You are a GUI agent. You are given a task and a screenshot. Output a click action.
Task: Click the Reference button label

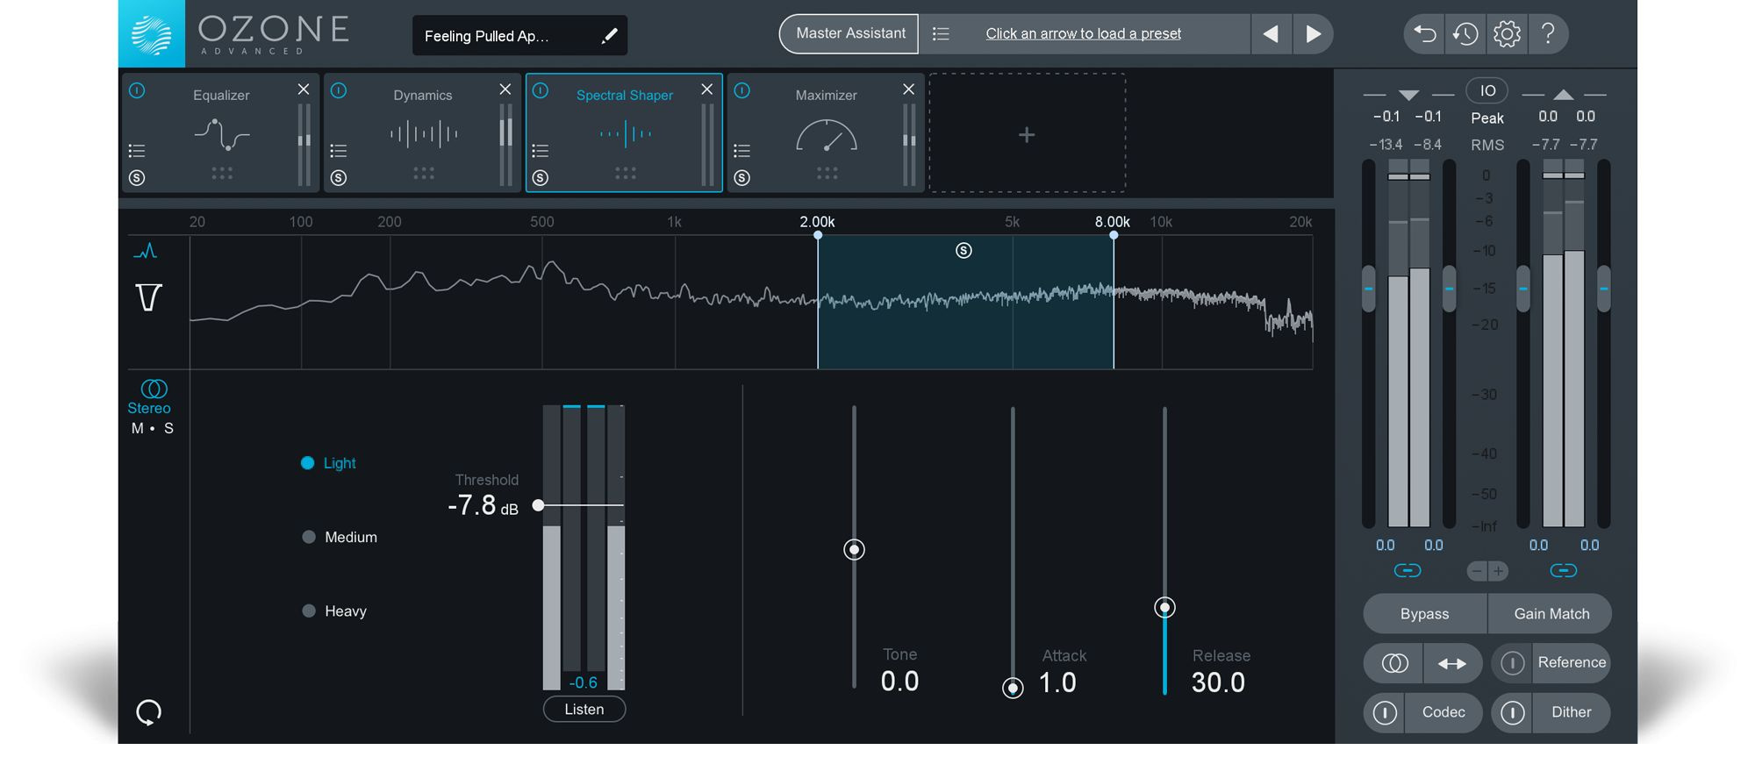click(x=1572, y=663)
